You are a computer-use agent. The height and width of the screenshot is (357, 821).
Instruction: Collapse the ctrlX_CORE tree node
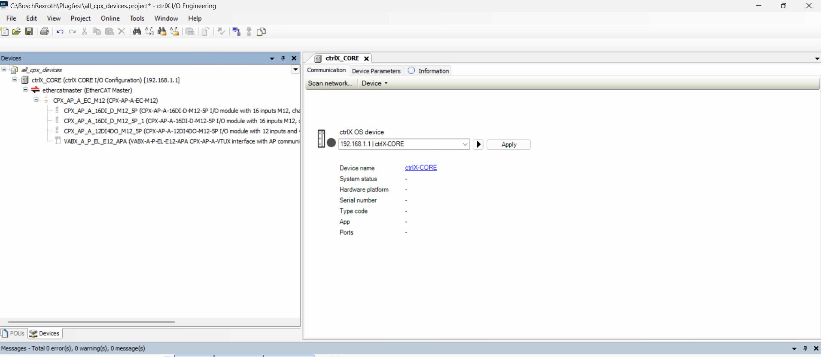coord(15,79)
